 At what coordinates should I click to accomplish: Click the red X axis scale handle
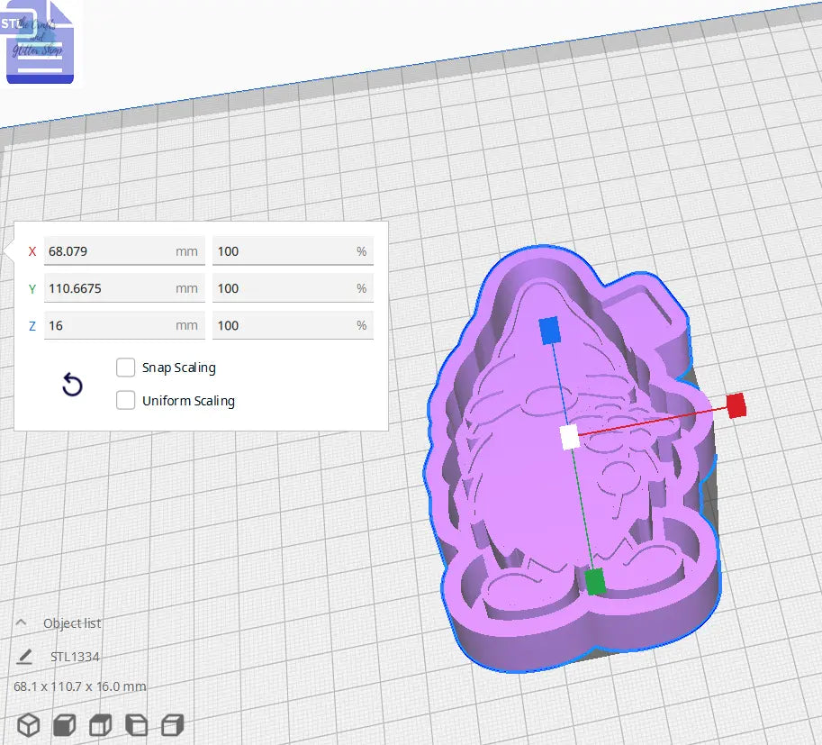[x=737, y=405]
